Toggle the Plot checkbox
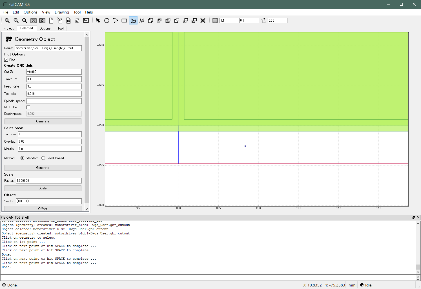This screenshot has height=289, width=421. (x=6, y=60)
